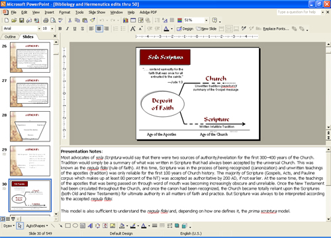
Task: Click the Save icon in toolbar
Action: click(x=21, y=20)
